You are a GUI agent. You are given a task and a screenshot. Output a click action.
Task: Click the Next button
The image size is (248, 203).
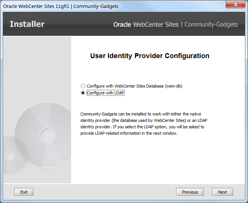pyautogui.click(x=223, y=192)
